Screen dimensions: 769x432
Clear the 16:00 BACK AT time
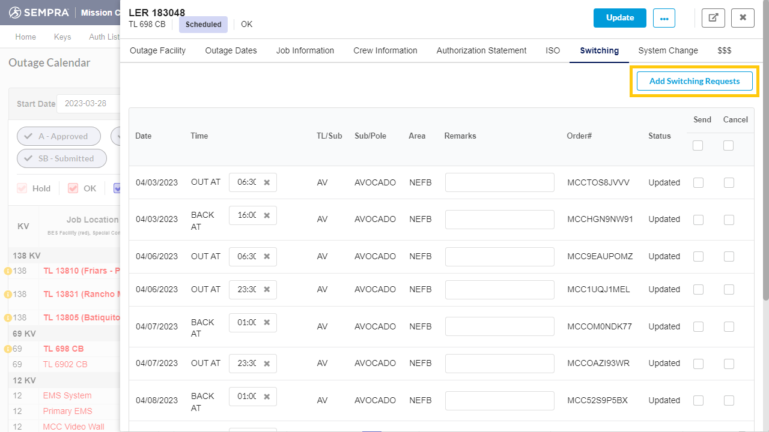tap(267, 215)
